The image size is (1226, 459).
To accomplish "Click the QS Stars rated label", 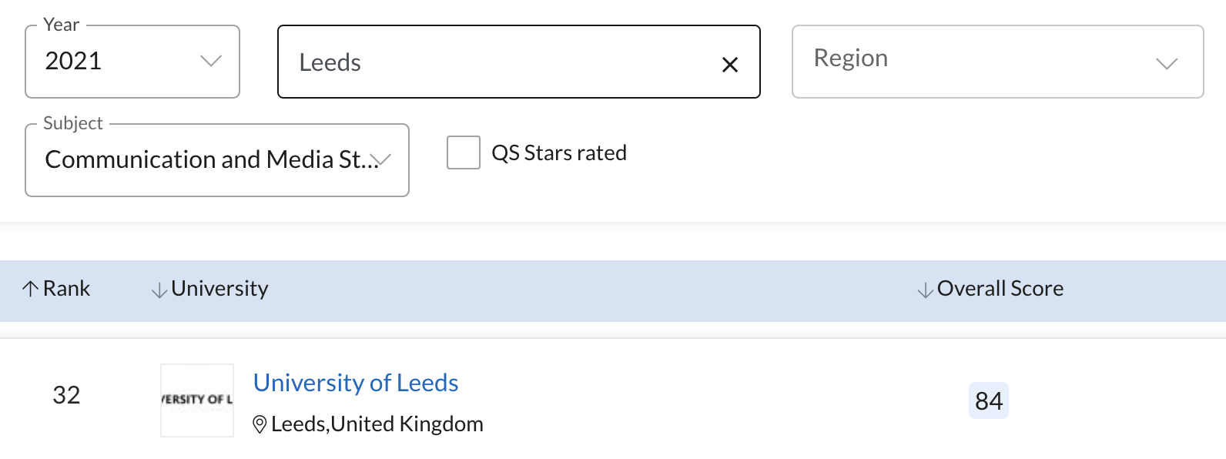I will coord(559,153).
